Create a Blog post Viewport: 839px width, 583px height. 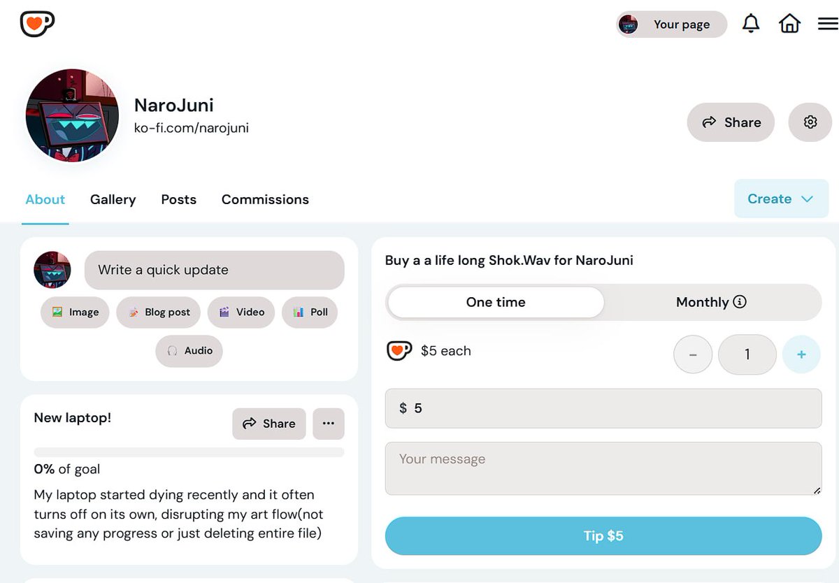click(x=159, y=312)
